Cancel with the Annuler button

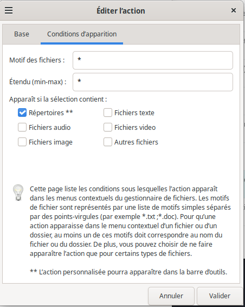coord(171,296)
